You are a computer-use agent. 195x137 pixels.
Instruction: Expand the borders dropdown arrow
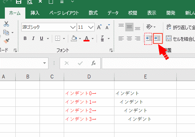click(x=64, y=38)
